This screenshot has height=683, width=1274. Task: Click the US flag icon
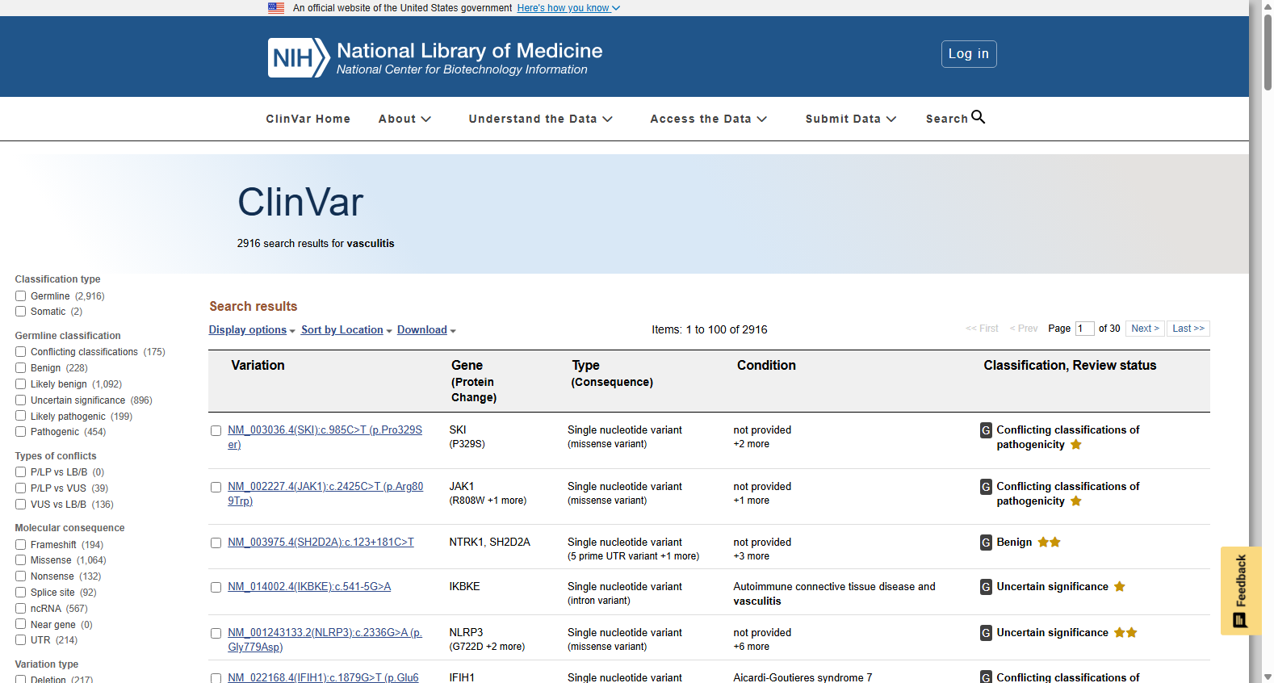[x=276, y=8]
